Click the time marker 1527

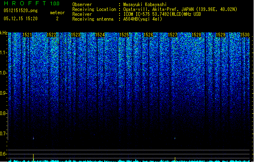click(x=173, y=35)
